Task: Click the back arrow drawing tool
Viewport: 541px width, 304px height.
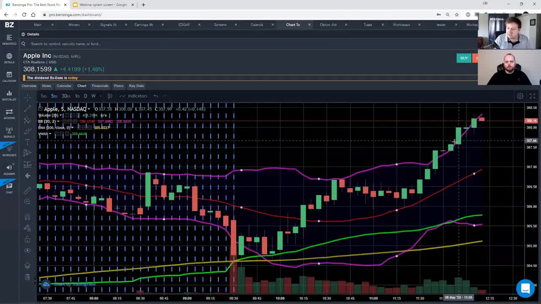Action: pos(27,176)
